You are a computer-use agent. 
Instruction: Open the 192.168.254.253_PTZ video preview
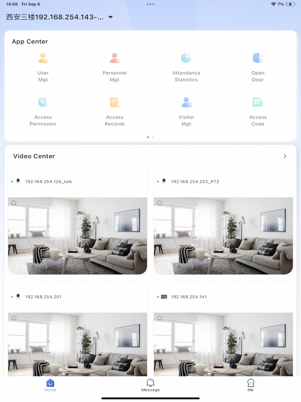[x=223, y=236]
